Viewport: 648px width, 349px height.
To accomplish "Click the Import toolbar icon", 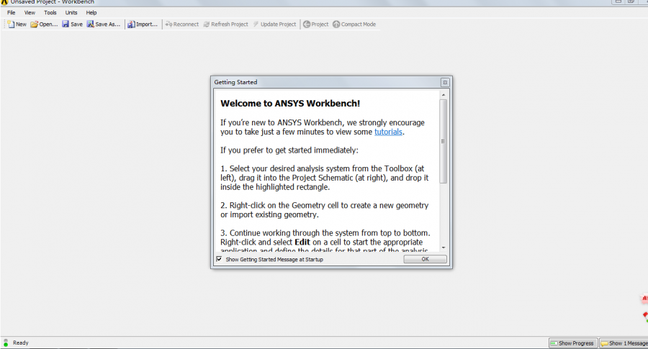I will (131, 24).
